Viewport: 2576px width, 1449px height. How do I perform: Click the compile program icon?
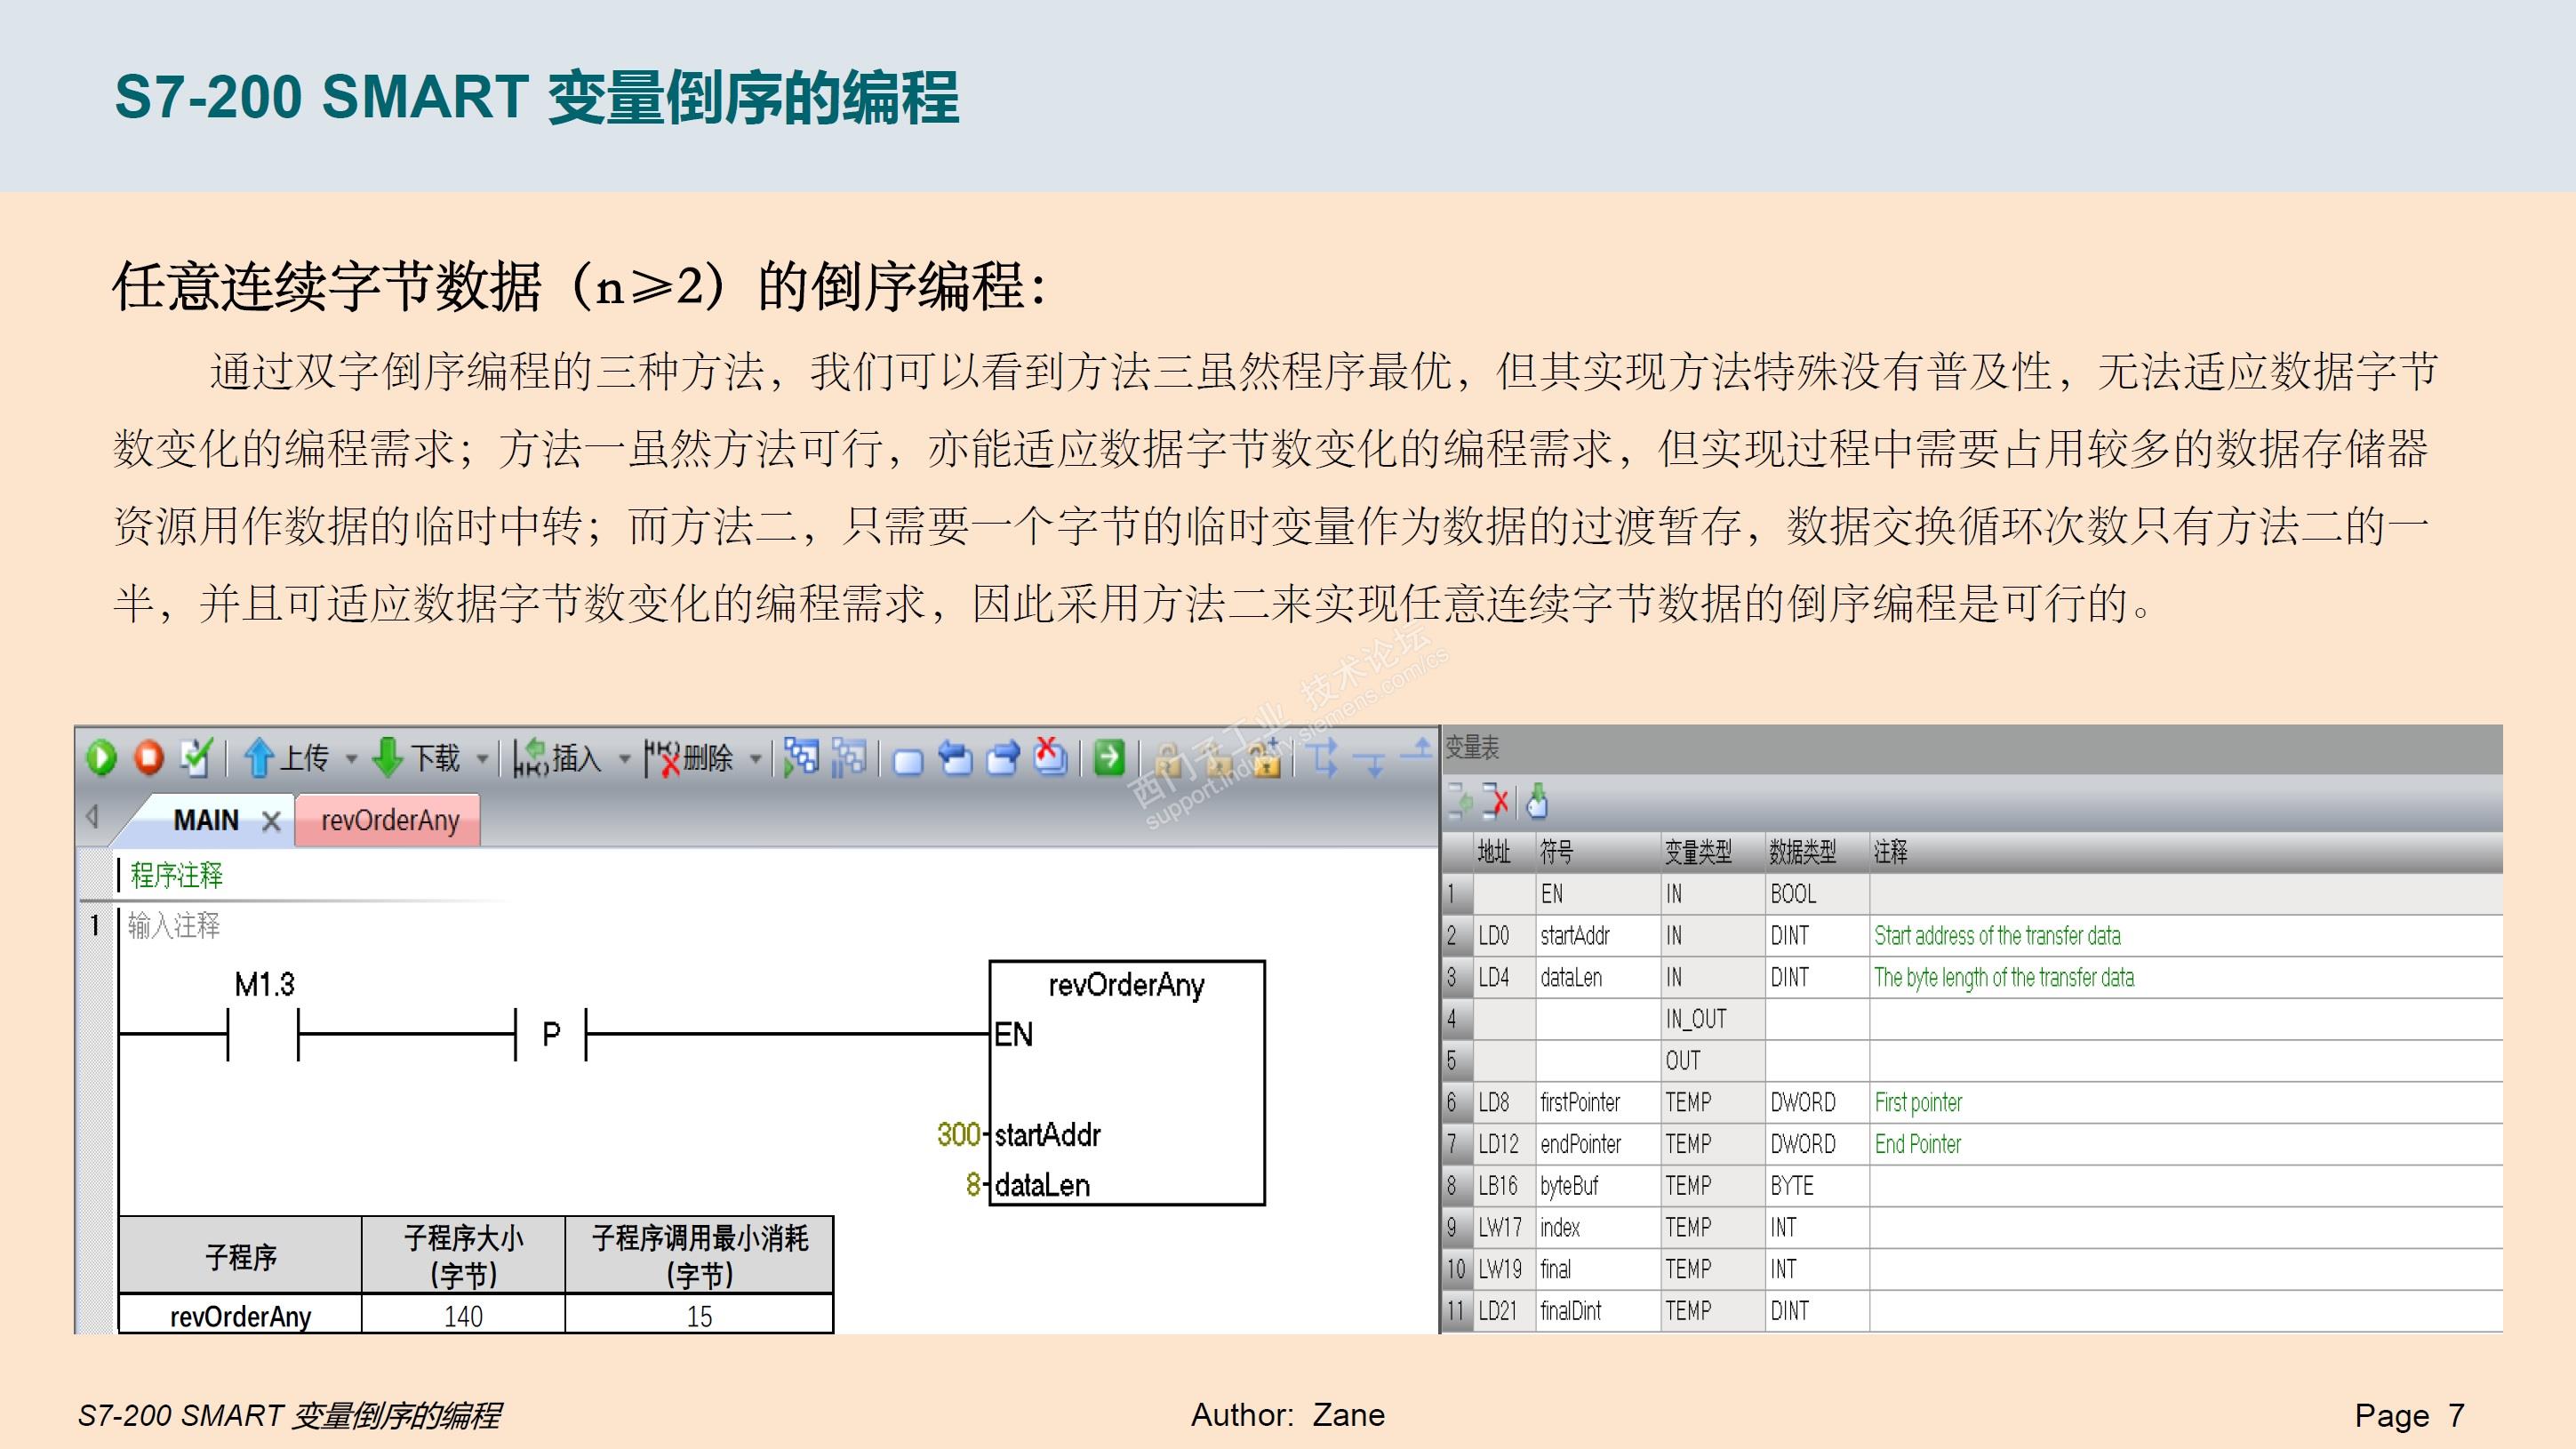coord(196,758)
